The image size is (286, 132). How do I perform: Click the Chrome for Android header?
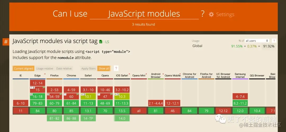[x=190, y=76]
